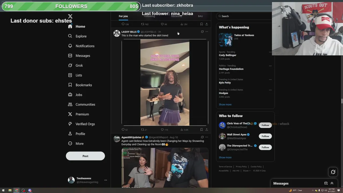This screenshot has width=343, height=193.
Task: Follow Chris Voss of TheCh...
Action: 265,125
